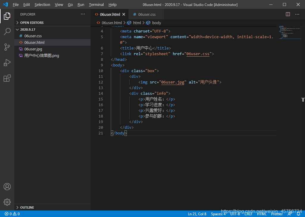This screenshot has height=217, width=305.
Task: Click the paragraph text 学习进度：
Action: click(x=155, y=105)
